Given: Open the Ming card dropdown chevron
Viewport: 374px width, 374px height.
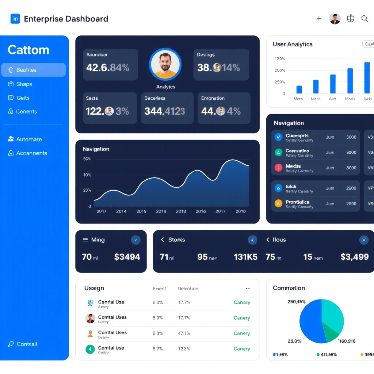Looking at the screenshot, I should click(136, 240).
